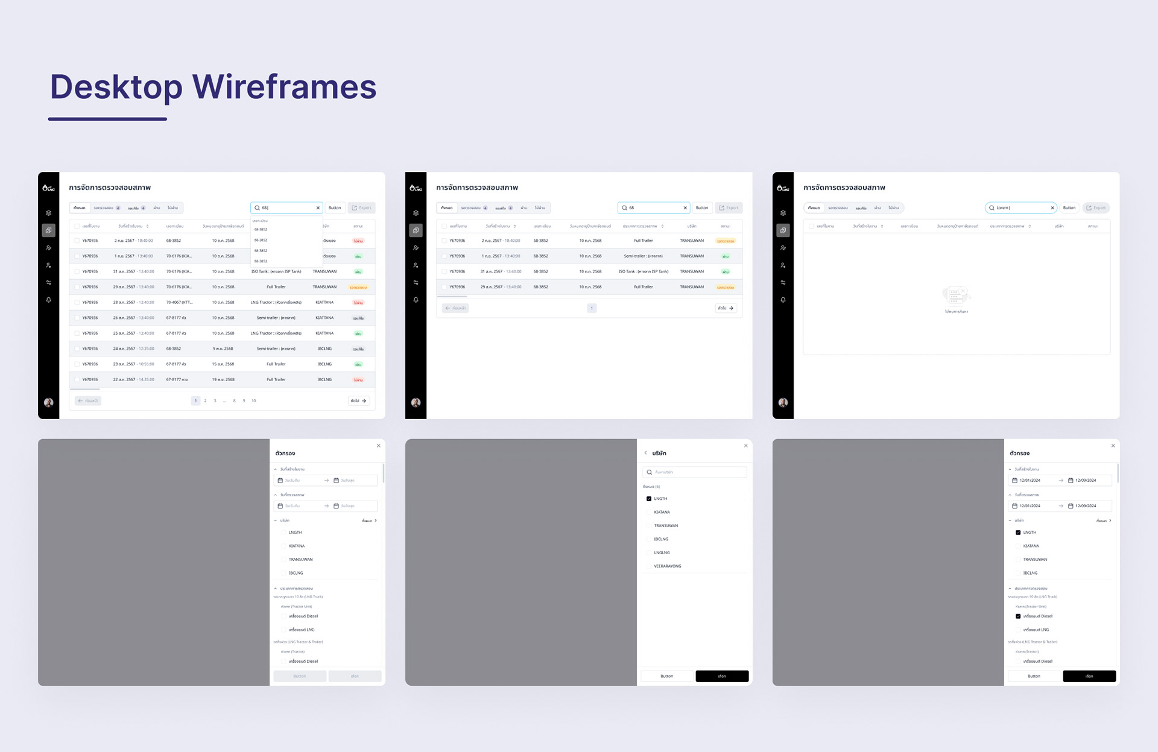Viewport: 1158px width, 752px height.
Task: Click bell icon in sidebar of Lorem search screen
Action: (x=783, y=300)
